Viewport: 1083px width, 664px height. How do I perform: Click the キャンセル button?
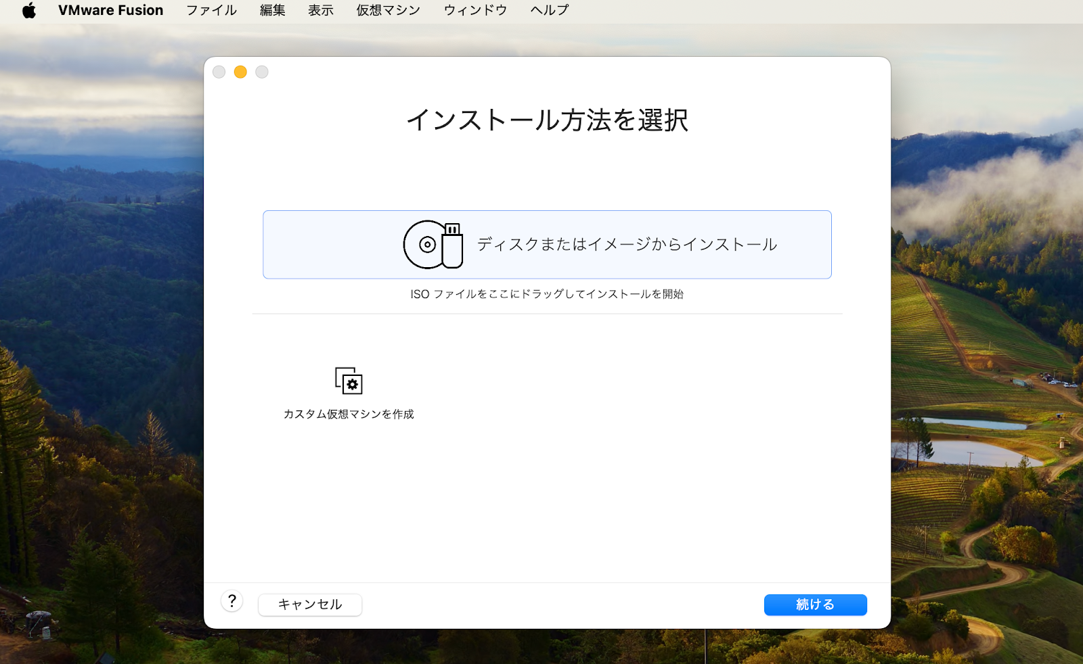[310, 604]
